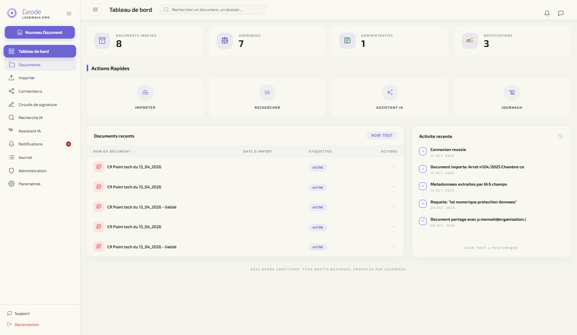Screen dimensions: 577x335
Task: Open actions menu of third document row
Action: pos(393,207)
